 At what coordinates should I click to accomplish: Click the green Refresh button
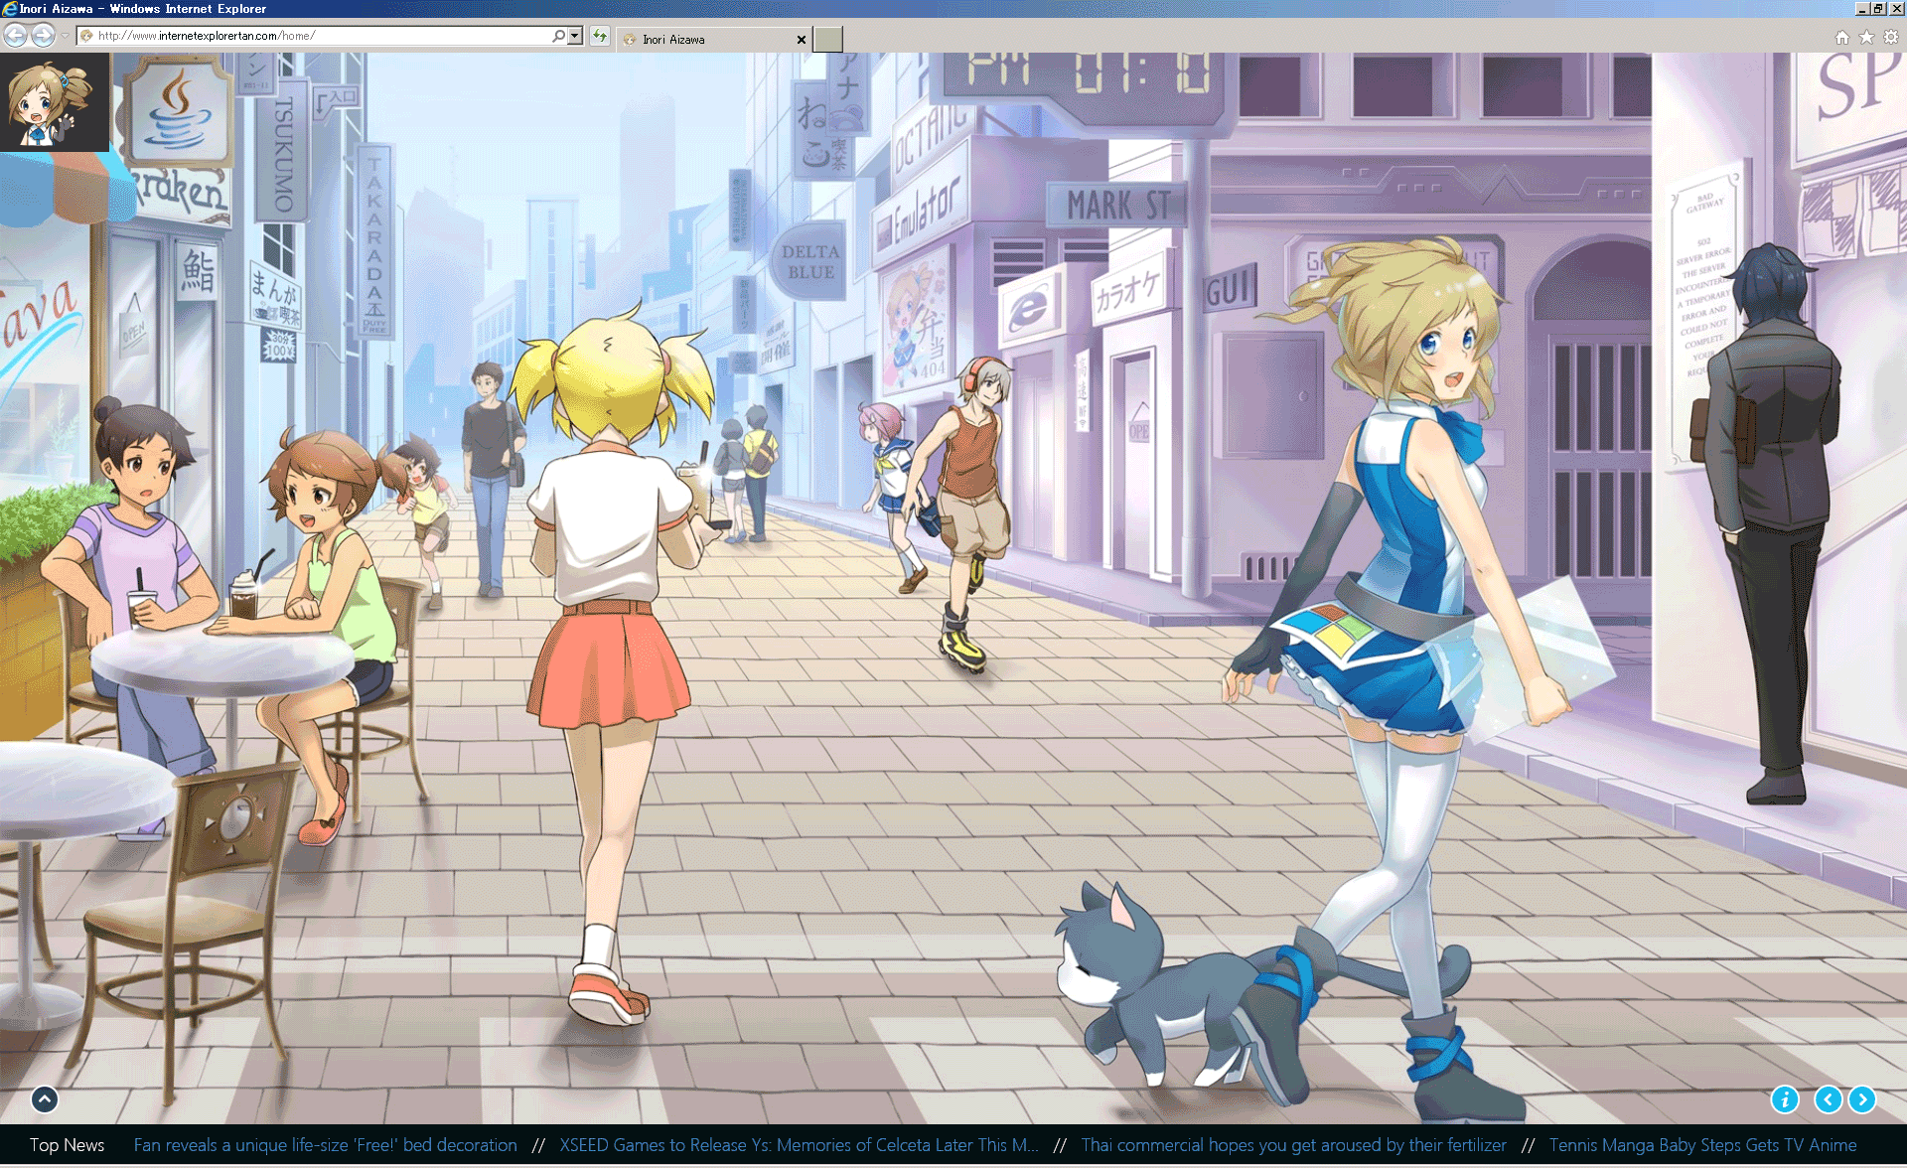600,36
